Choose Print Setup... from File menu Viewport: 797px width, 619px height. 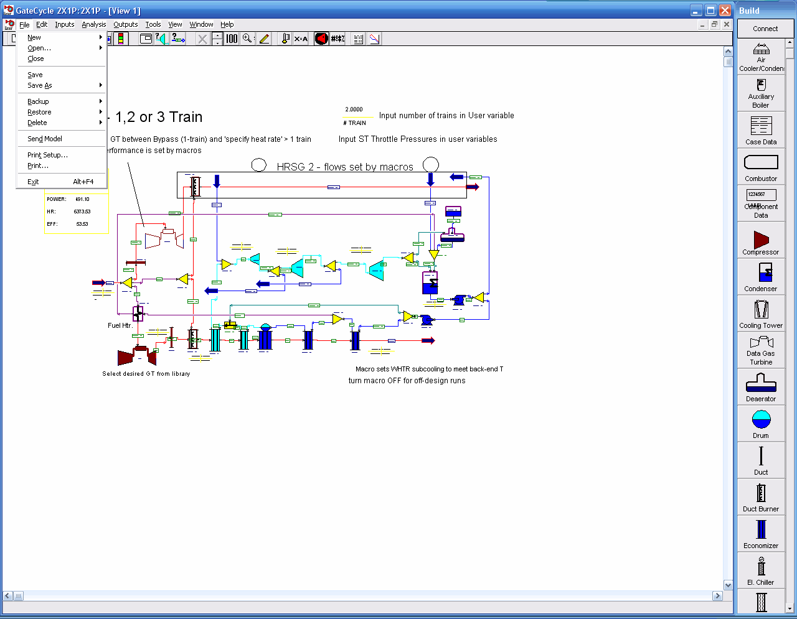click(x=62, y=155)
